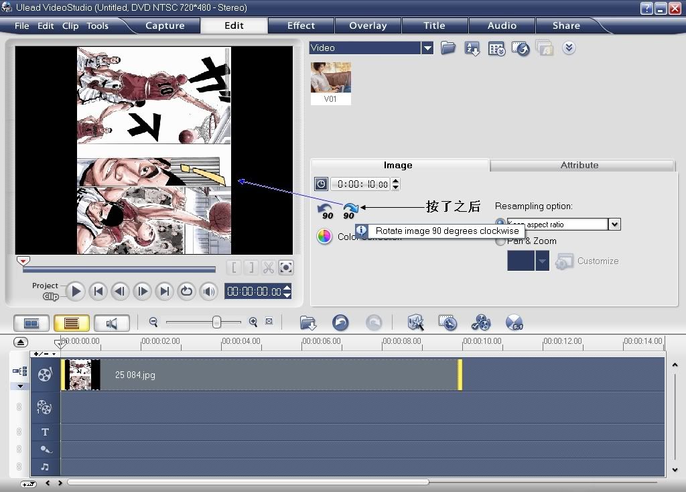The width and height of the screenshot is (686, 492).
Task: Enlarge the preview window
Action: [286, 268]
